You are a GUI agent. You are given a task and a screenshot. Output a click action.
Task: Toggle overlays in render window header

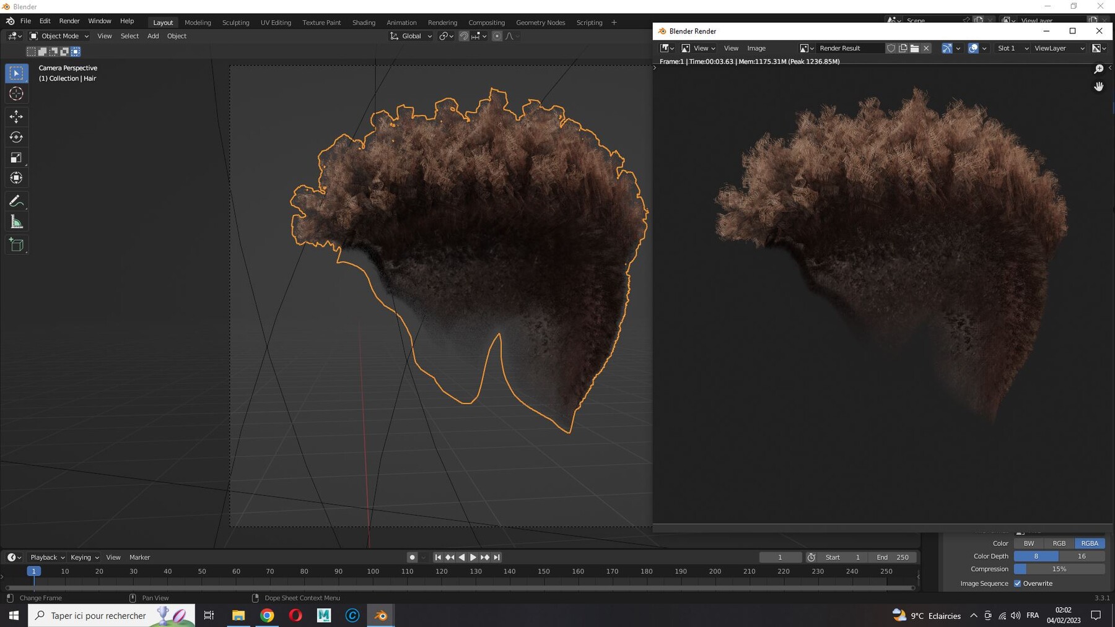click(973, 48)
